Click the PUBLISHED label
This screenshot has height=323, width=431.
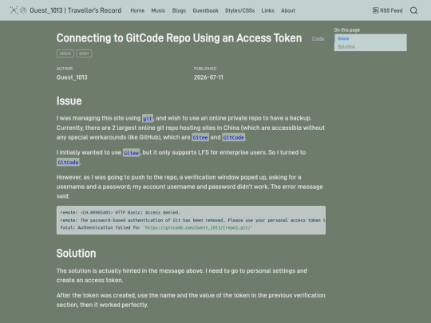point(205,69)
